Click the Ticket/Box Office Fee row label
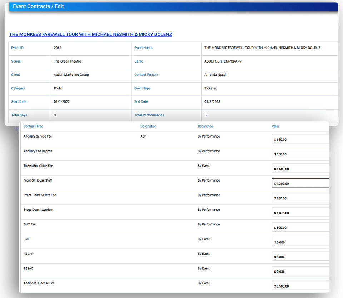Image resolution: width=343 pixels, height=298 pixels. pyautogui.click(x=38, y=166)
